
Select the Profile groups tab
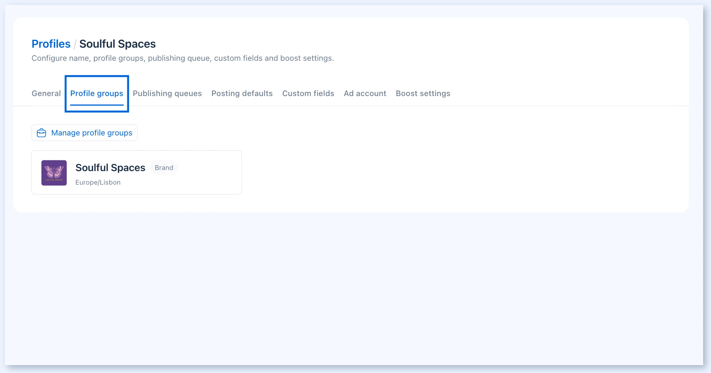pos(97,93)
